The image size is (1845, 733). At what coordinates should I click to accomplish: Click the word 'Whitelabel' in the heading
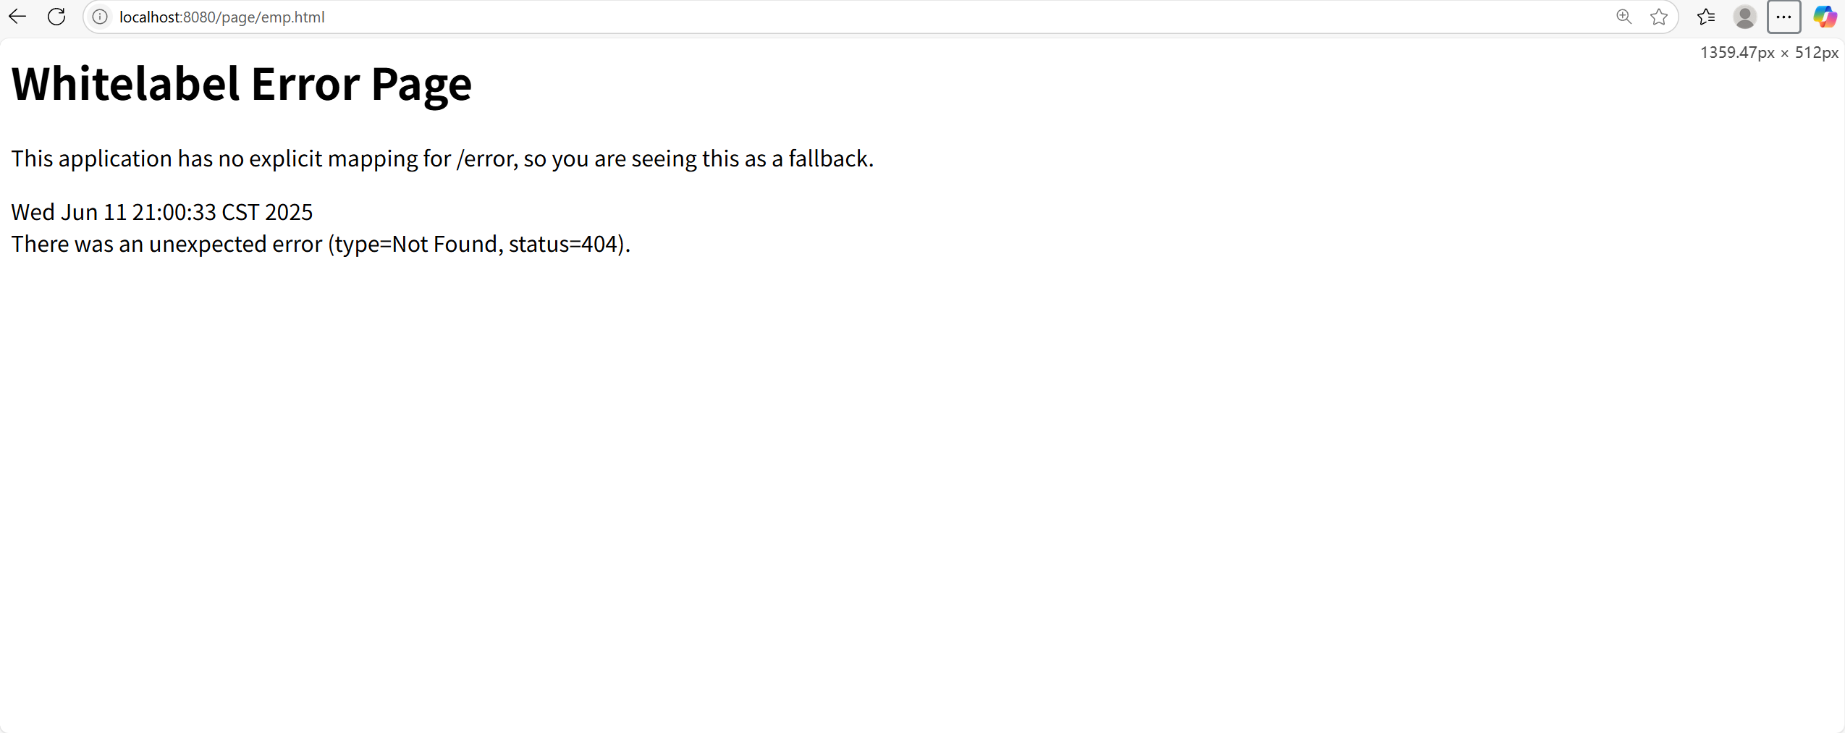(125, 84)
